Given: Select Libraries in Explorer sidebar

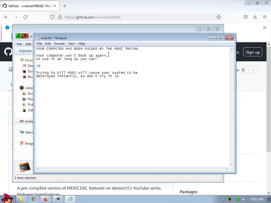Looking at the screenshot, I should tap(26, 88).
